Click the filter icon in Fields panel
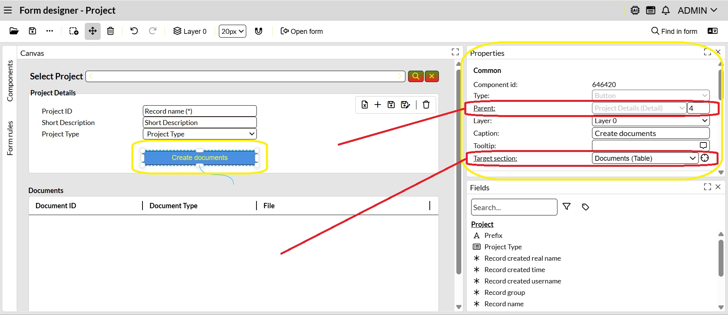Screen dimensions: 728x315 (567, 207)
